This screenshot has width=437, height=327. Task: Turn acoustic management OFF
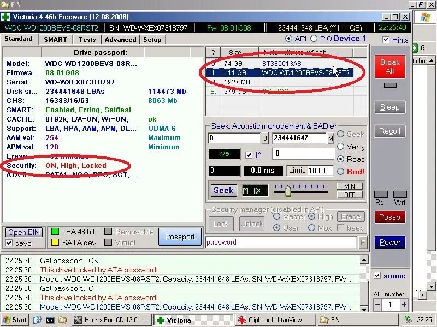tap(350, 195)
